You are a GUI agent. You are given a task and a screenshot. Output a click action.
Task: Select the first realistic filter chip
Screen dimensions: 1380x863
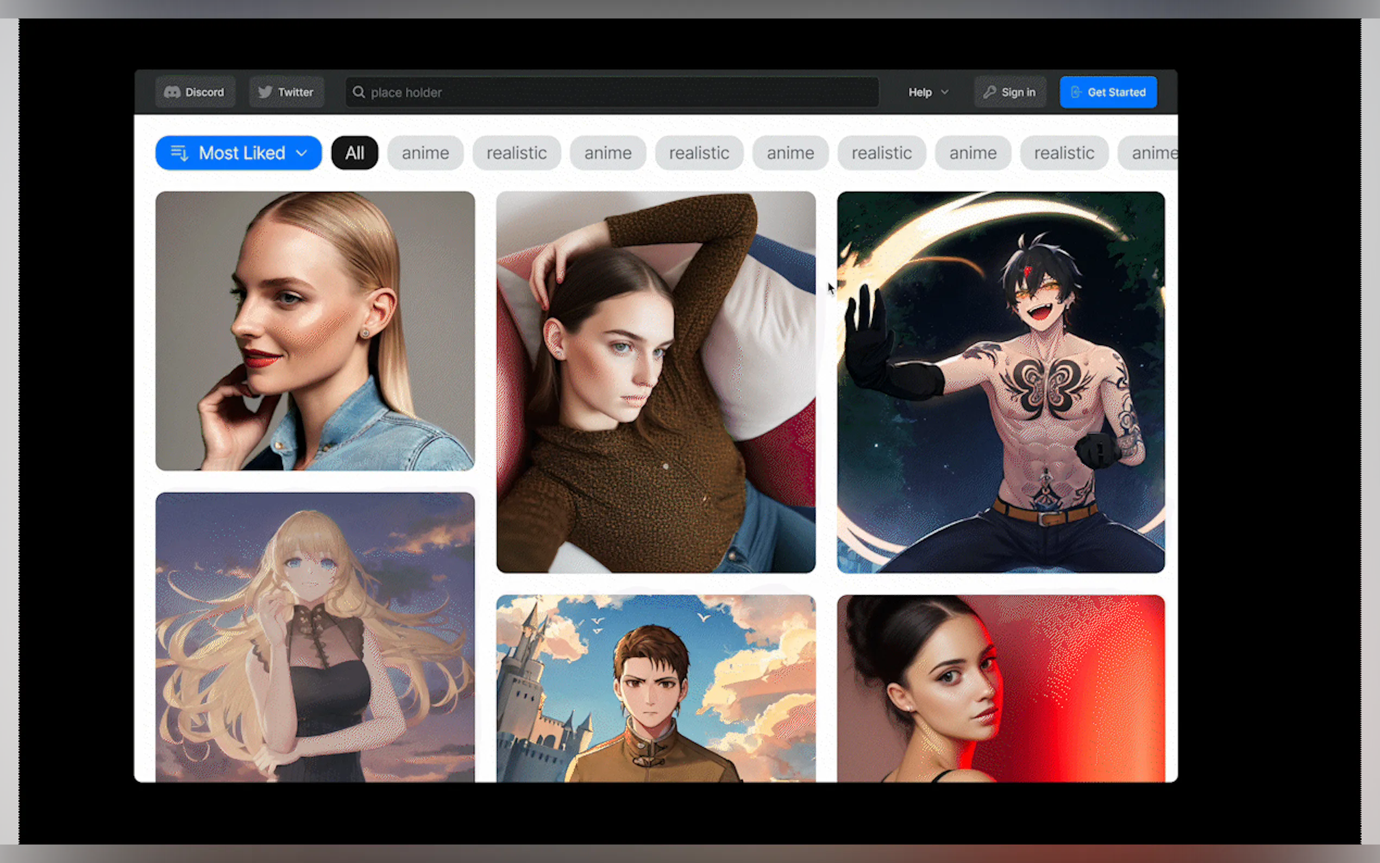516,153
